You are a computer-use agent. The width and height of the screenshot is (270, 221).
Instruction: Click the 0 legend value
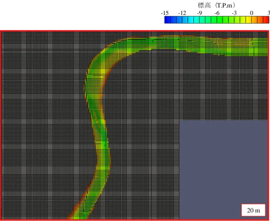[251, 13]
